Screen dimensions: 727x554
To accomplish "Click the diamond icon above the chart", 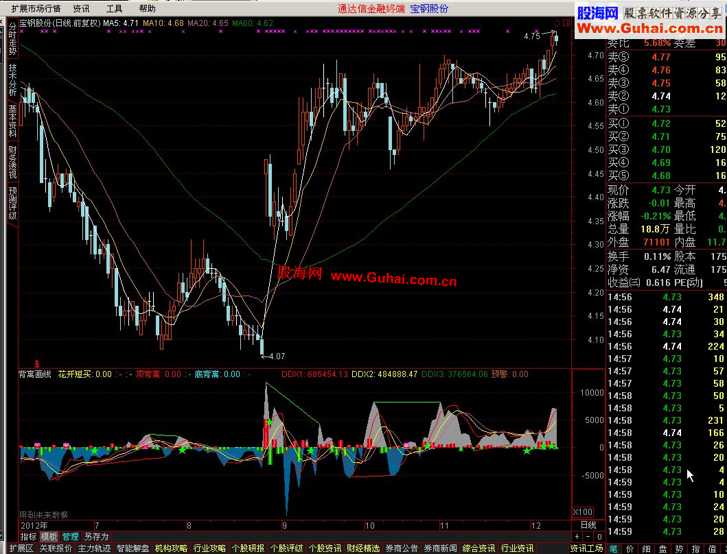I will (556, 23).
